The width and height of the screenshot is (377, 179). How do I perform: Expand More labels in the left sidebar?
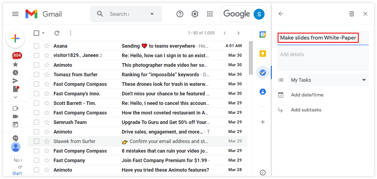pos(15,97)
